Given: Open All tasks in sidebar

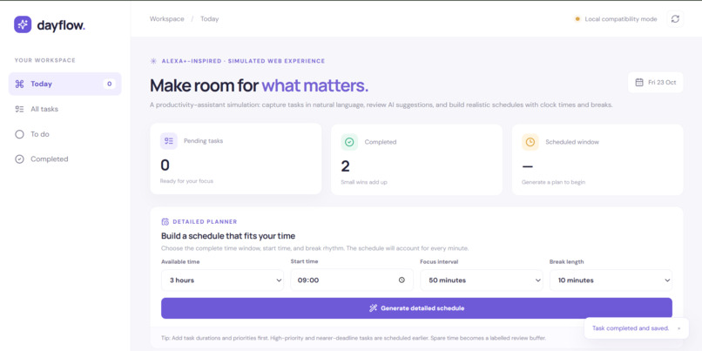Looking at the screenshot, I should [65, 109].
